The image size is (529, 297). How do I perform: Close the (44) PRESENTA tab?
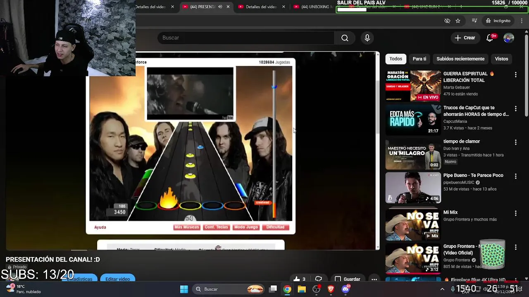[x=228, y=7]
